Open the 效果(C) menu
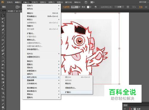The width and height of the screenshot is (149, 110). click(52, 2)
